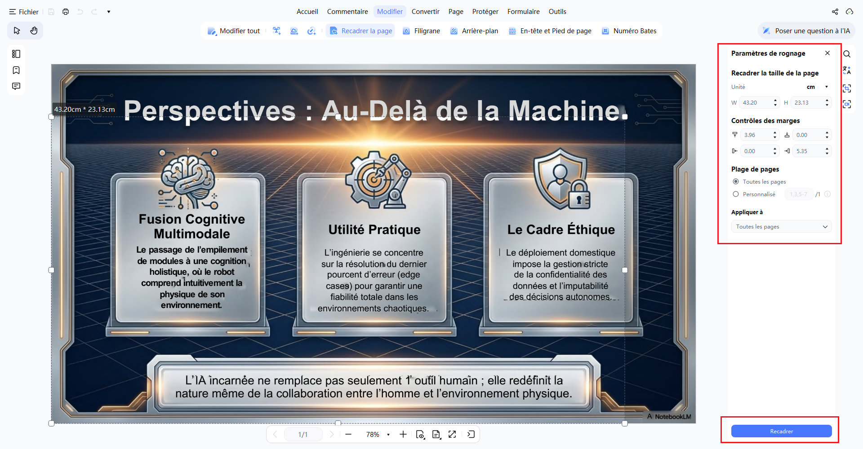This screenshot has width=863, height=449.
Task: Open the bookmarks panel icon
Action: (x=16, y=70)
